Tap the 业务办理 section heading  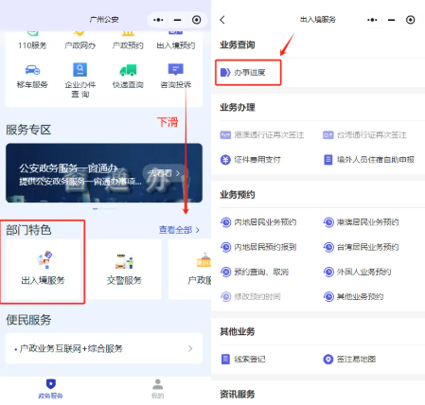tap(238, 108)
